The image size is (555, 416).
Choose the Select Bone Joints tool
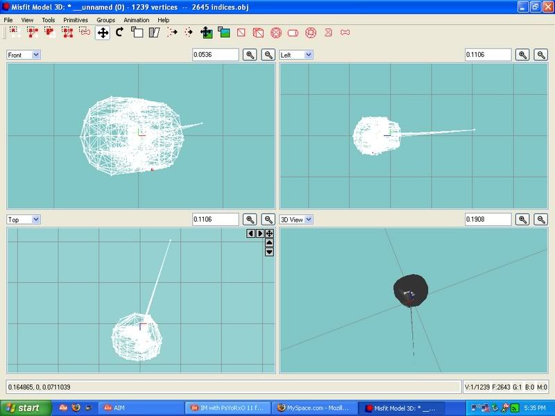pyautogui.click(x=85, y=33)
